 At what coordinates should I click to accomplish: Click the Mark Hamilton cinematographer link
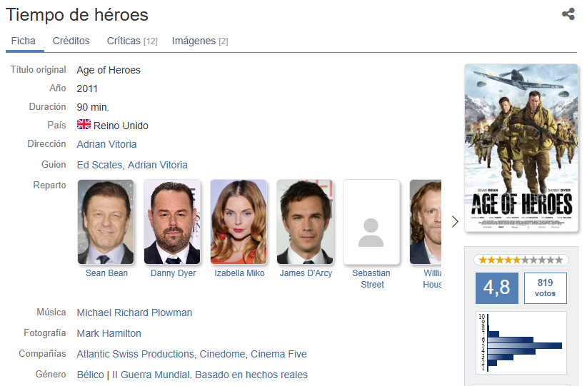coord(109,333)
